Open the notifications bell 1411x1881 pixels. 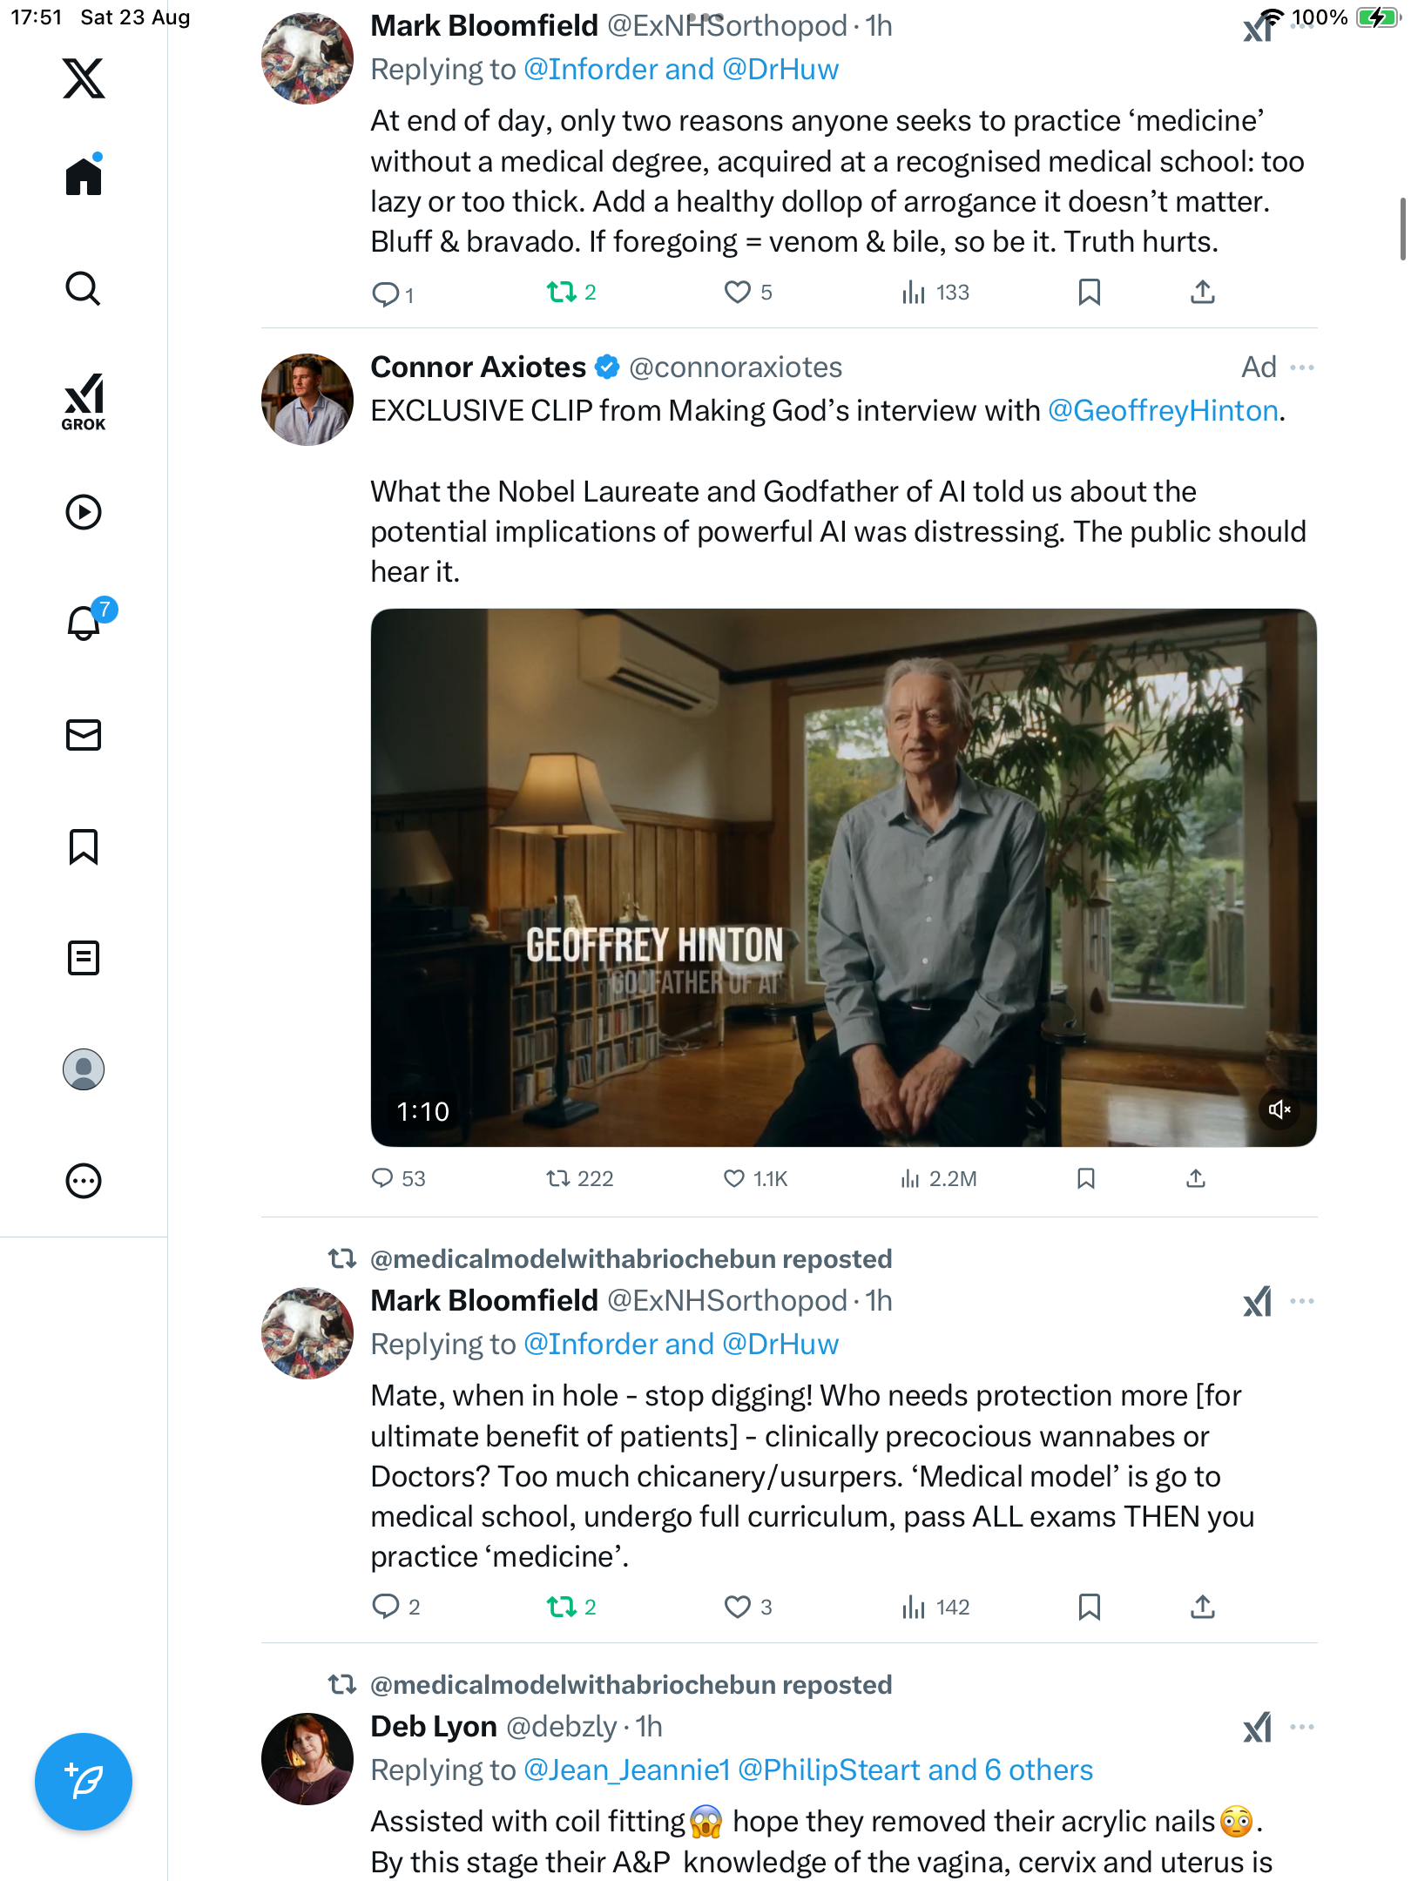point(84,623)
